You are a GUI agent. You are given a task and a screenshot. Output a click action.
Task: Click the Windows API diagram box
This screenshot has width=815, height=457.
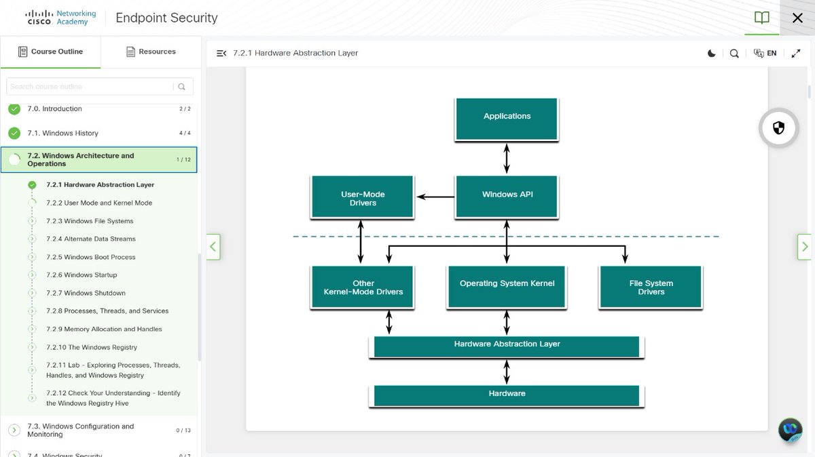coord(507,196)
